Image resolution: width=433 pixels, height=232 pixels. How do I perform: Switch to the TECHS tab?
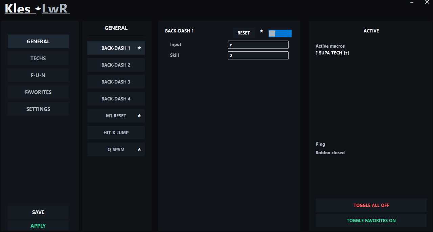[x=38, y=58]
